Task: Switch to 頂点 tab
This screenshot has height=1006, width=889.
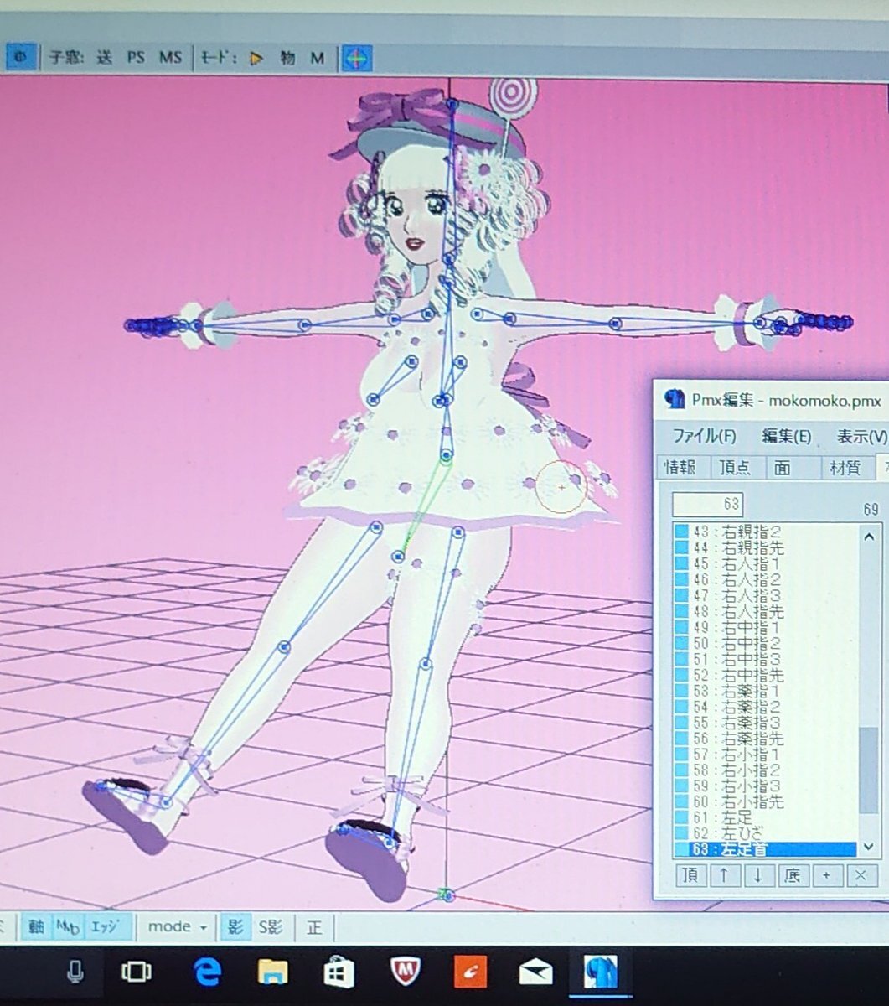Action: 735,468
